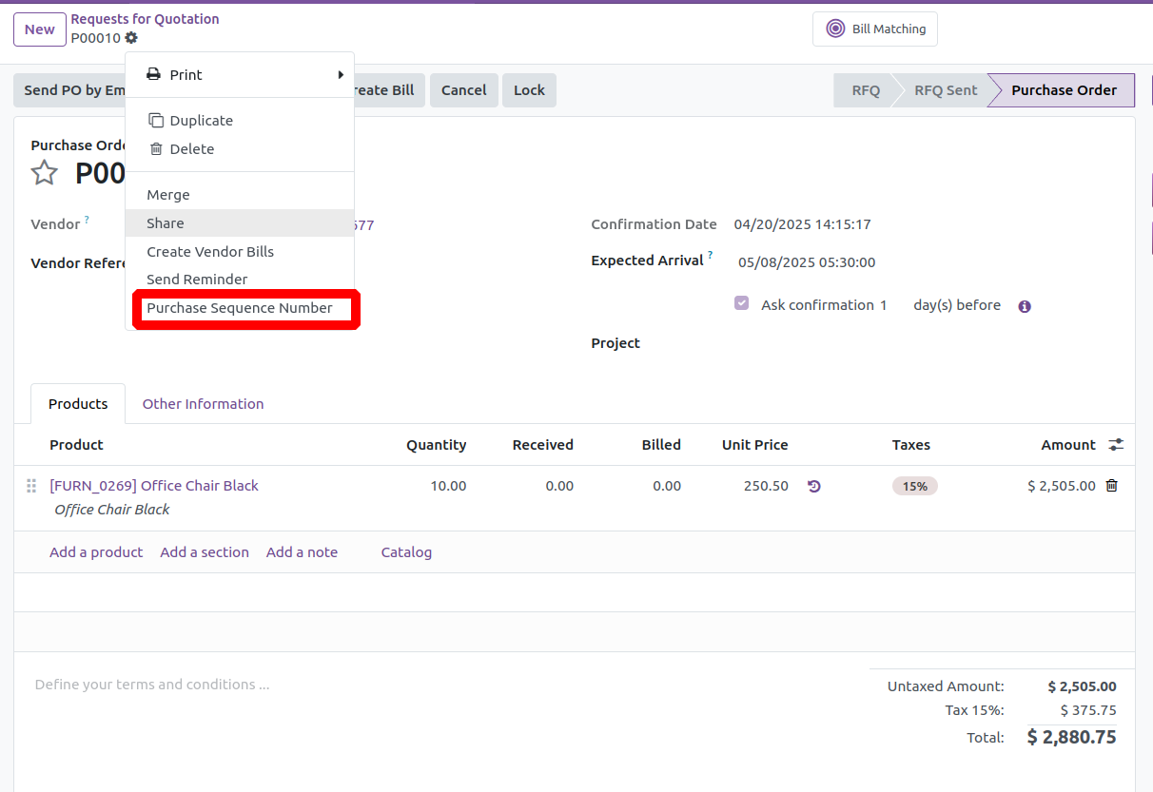Click the RFQ Sent status stage
The width and height of the screenshot is (1153, 792).
click(945, 90)
